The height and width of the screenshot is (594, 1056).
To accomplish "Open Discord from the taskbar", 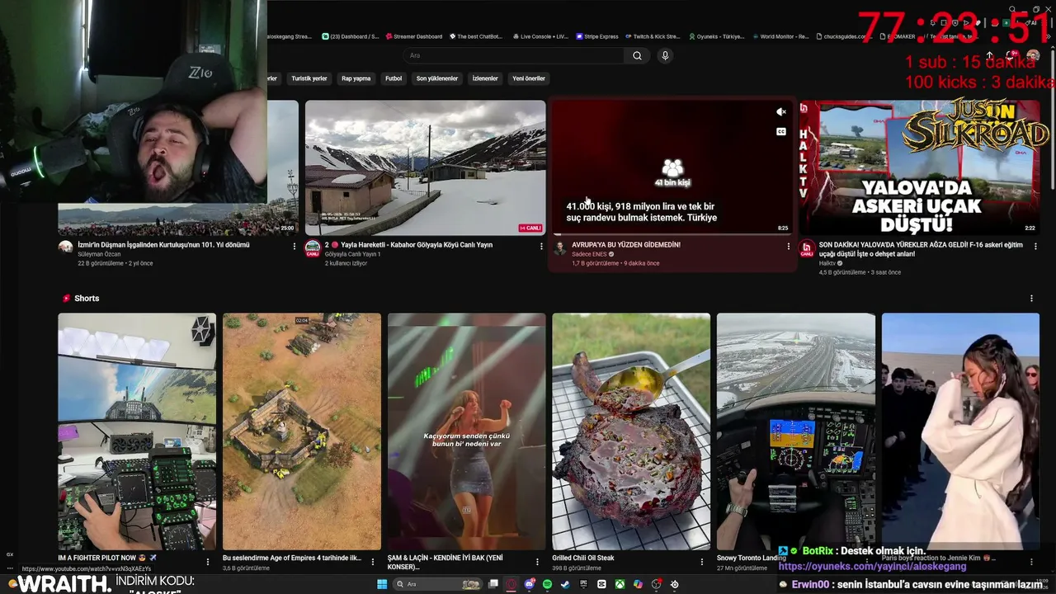I will 530,584.
